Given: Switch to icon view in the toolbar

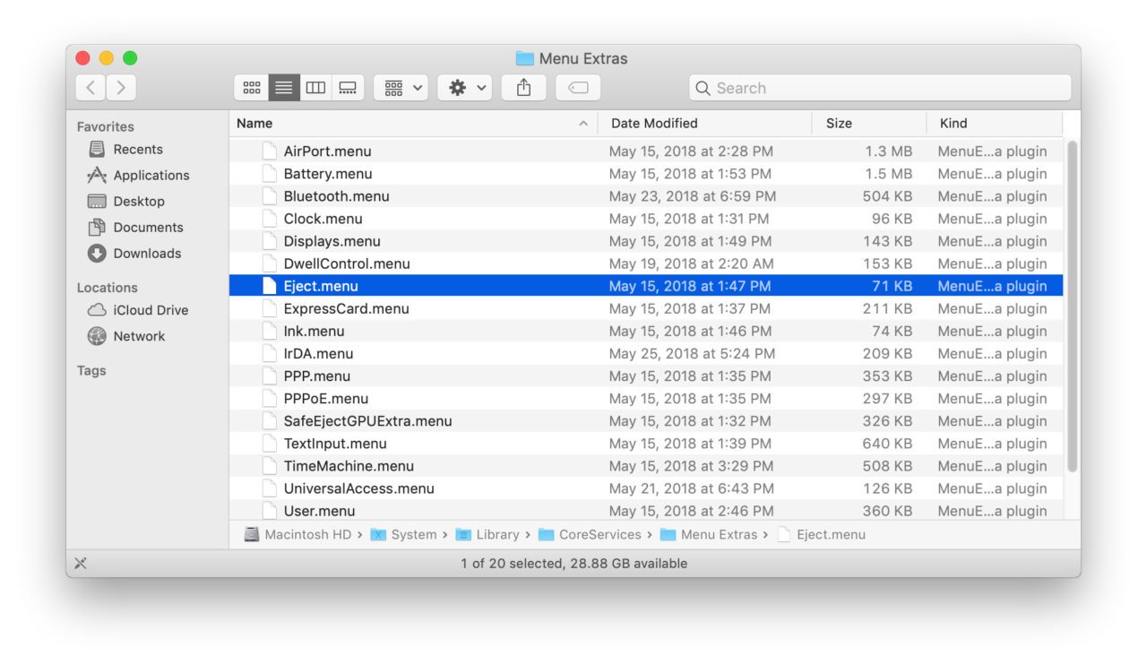Looking at the screenshot, I should 252,87.
